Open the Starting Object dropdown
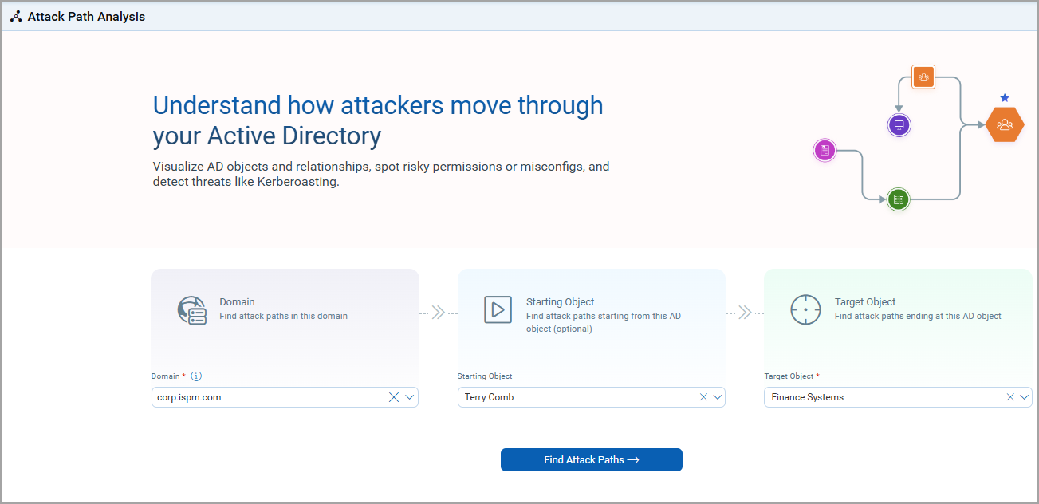The height and width of the screenshot is (504, 1039). pos(716,396)
